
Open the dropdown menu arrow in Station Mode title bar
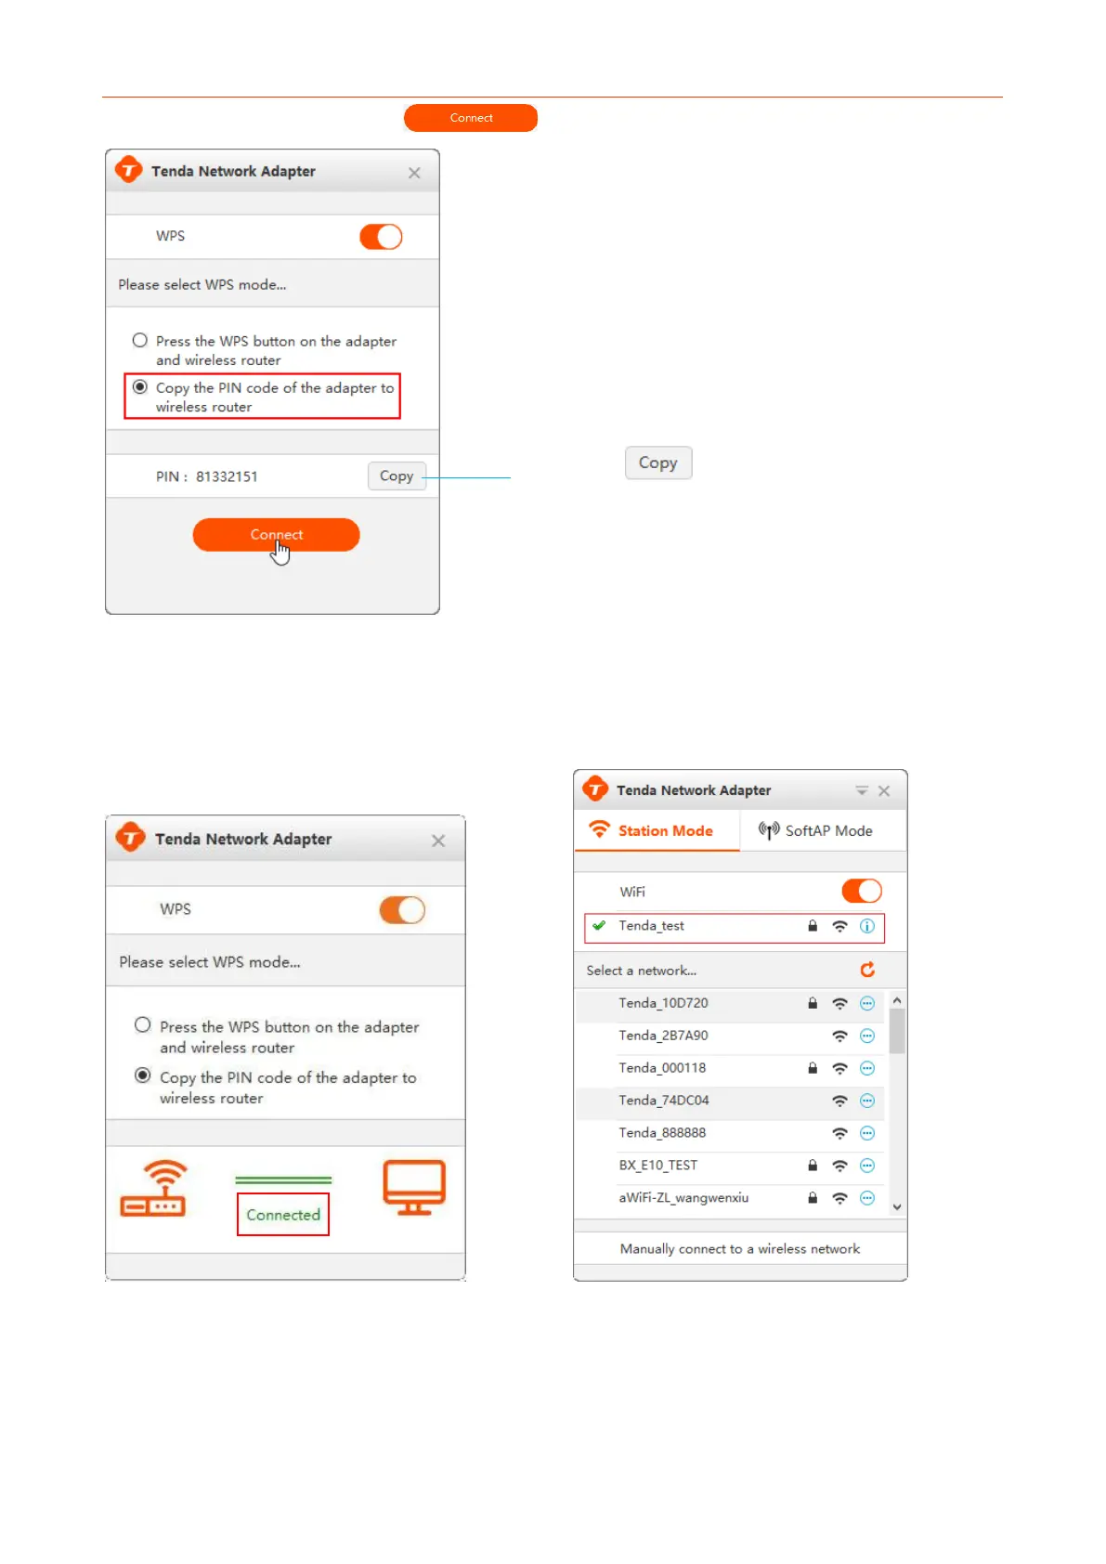coord(862,790)
